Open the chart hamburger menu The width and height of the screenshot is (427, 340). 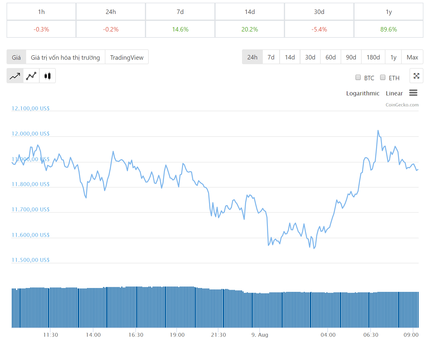pos(413,93)
